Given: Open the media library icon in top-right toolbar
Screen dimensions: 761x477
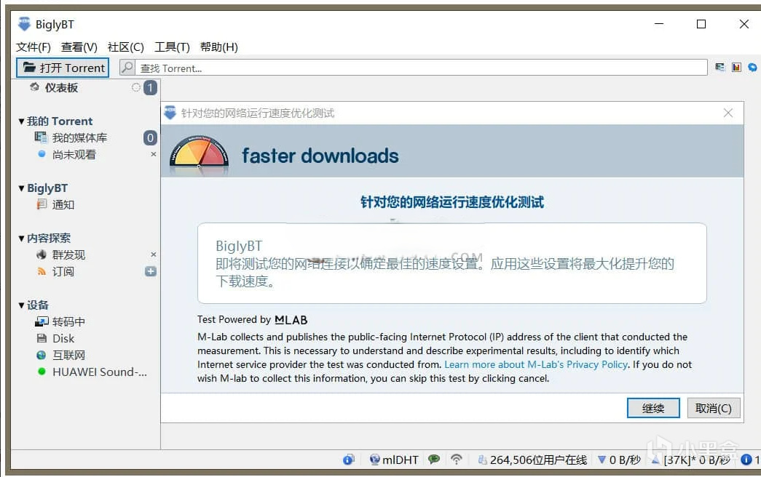Looking at the screenshot, I should pos(719,67).
